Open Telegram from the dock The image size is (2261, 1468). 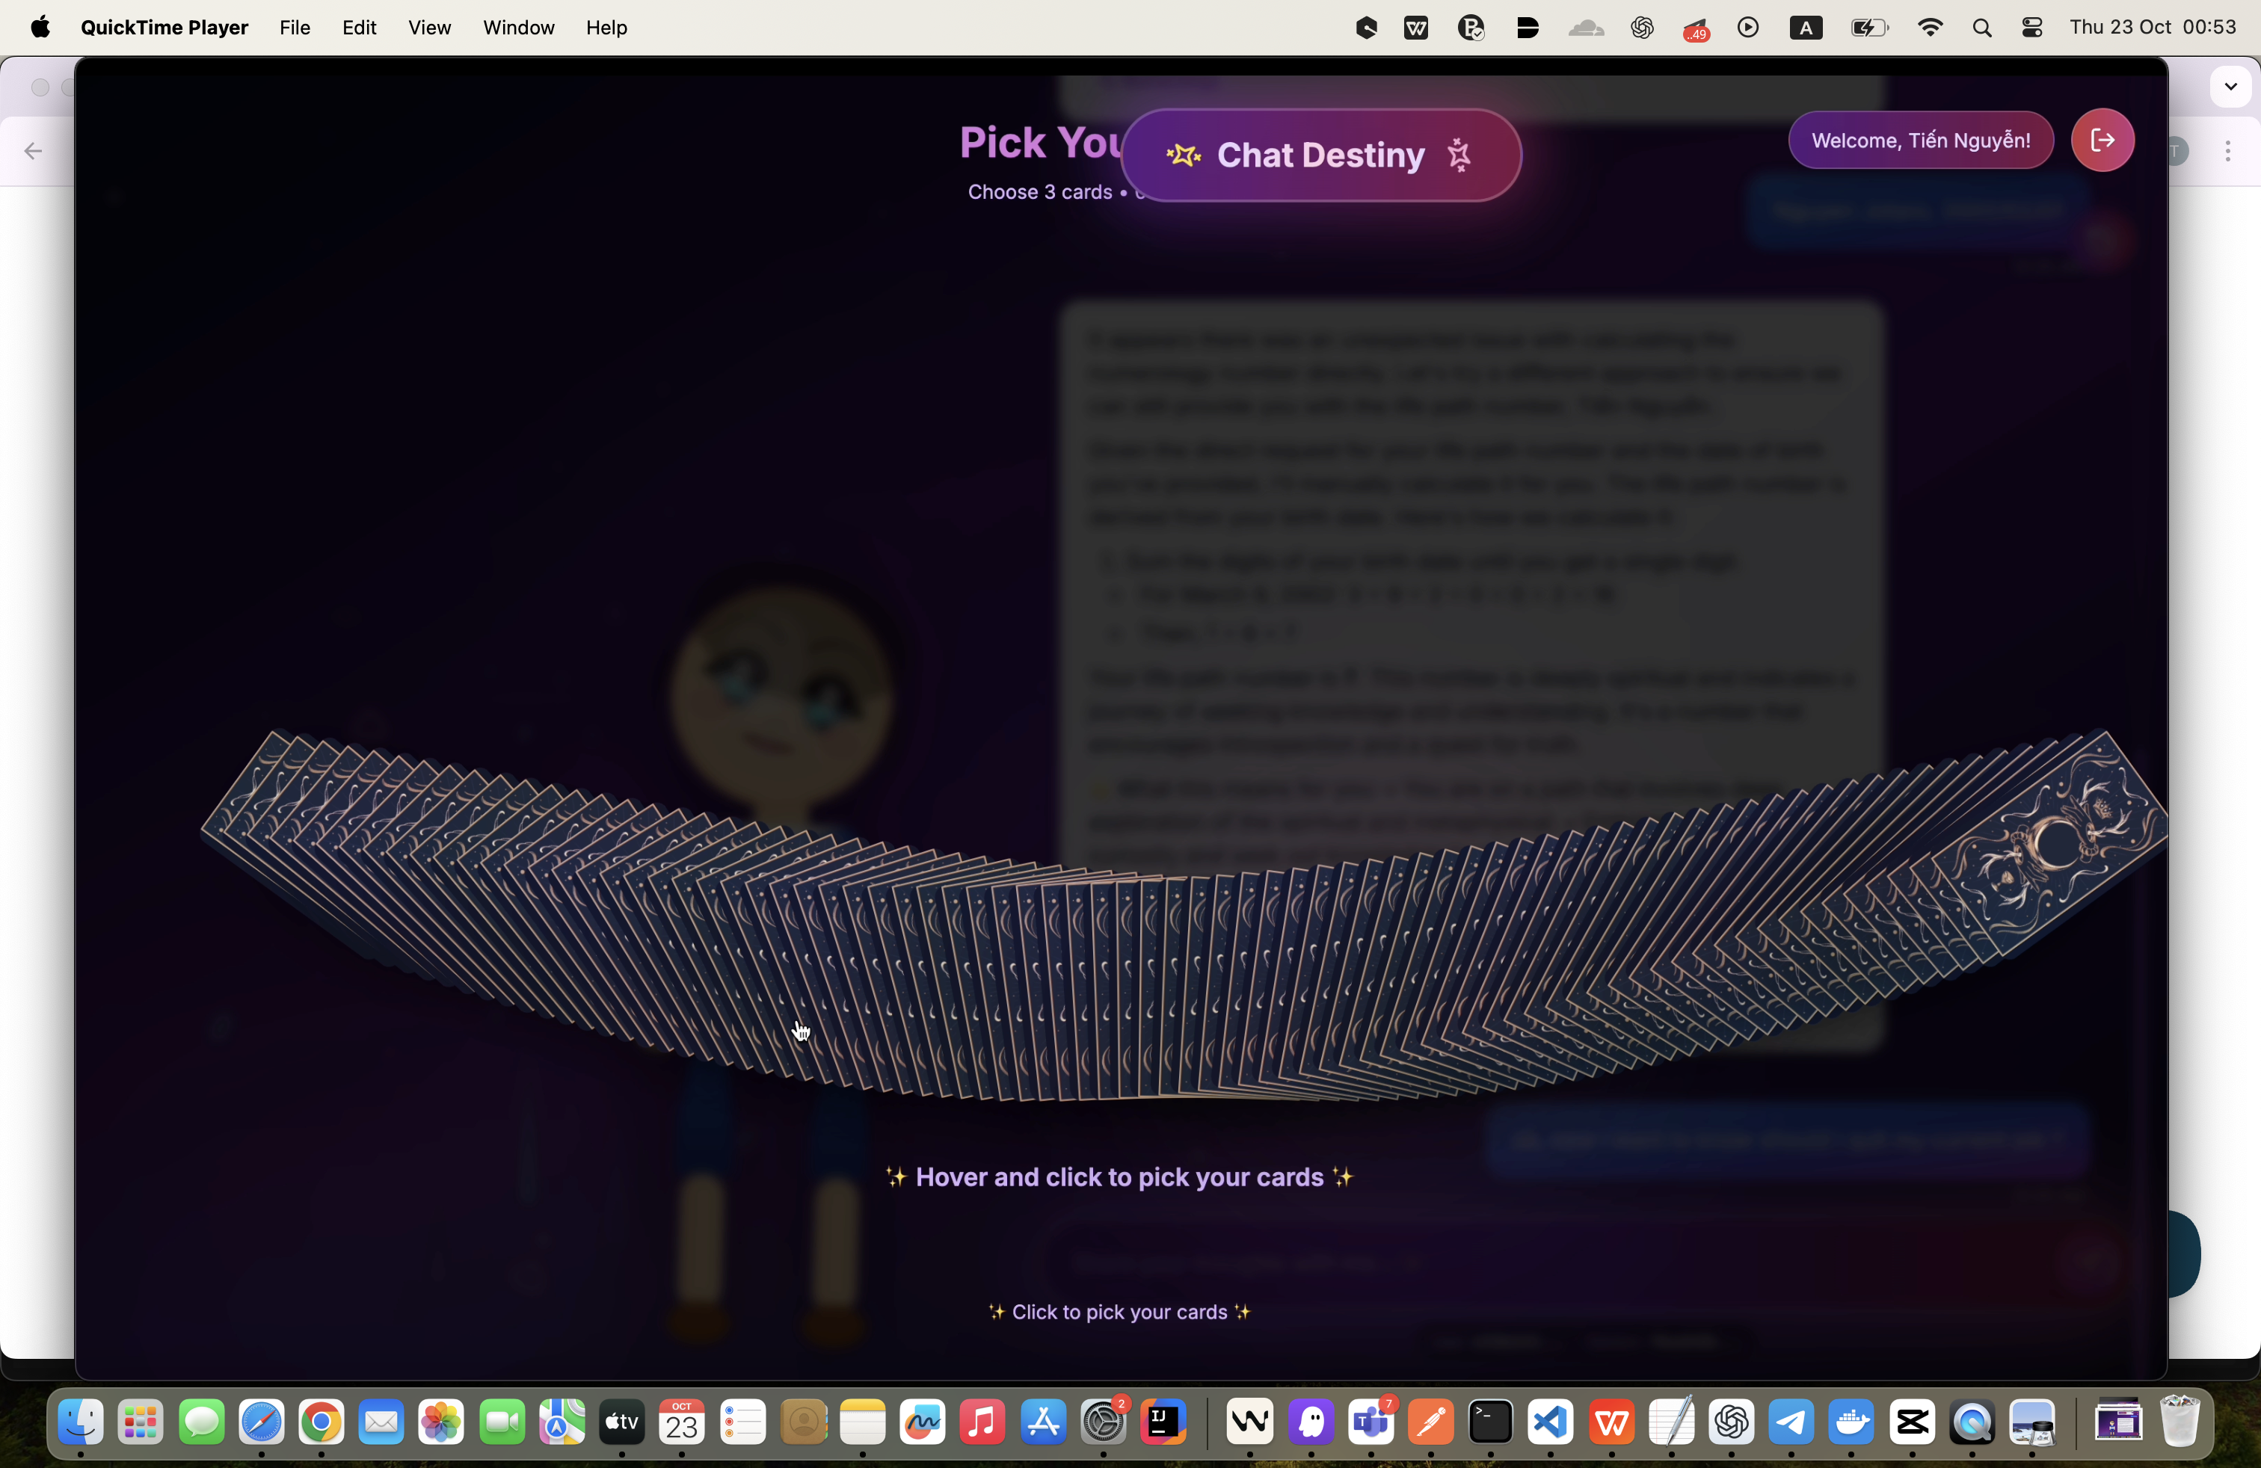[x=1791, y=1422]
